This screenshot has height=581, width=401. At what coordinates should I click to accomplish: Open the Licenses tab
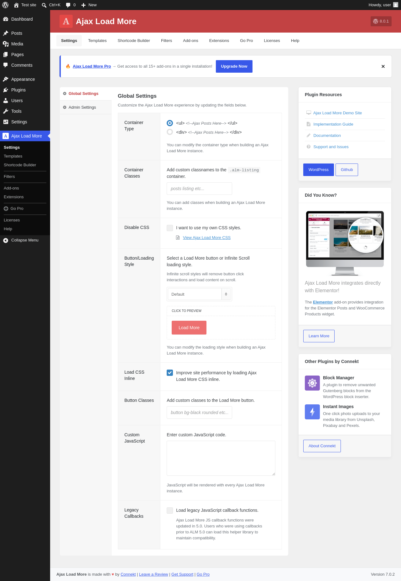click(272, 41)
